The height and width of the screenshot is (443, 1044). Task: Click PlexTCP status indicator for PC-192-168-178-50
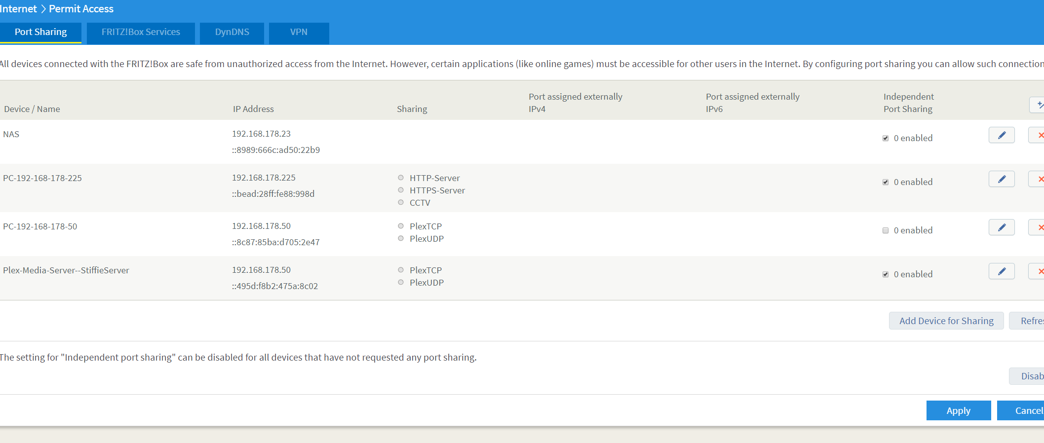coord(401,226)
